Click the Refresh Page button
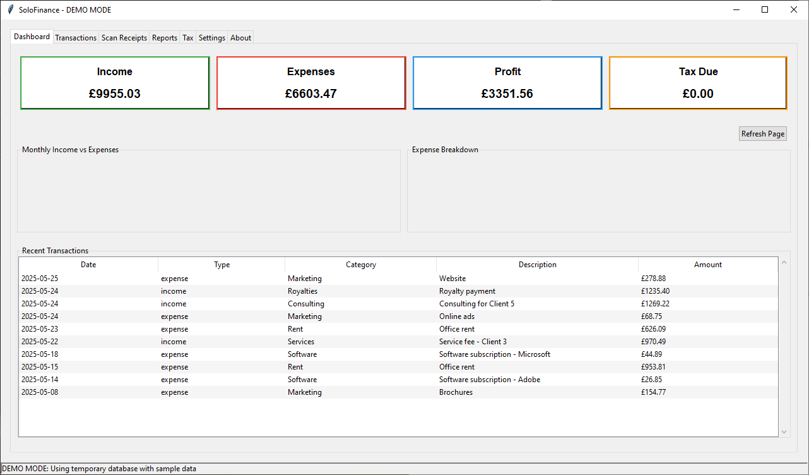 point(763,134)
